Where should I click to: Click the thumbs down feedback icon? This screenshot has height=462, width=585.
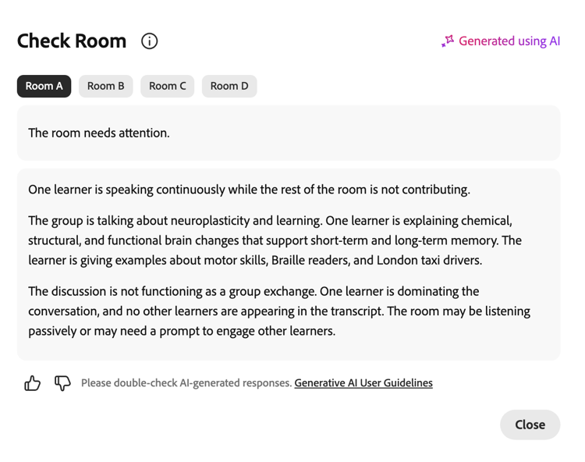(x=62, y=383)
